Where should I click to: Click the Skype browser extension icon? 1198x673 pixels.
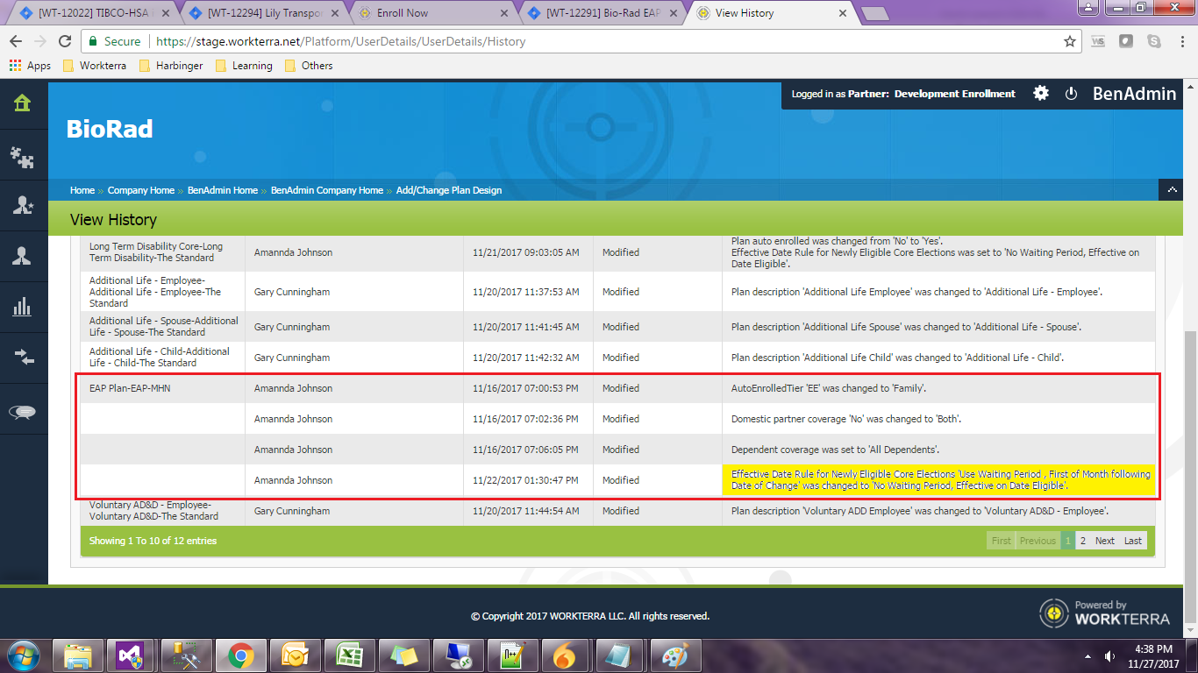(1154, 41)
